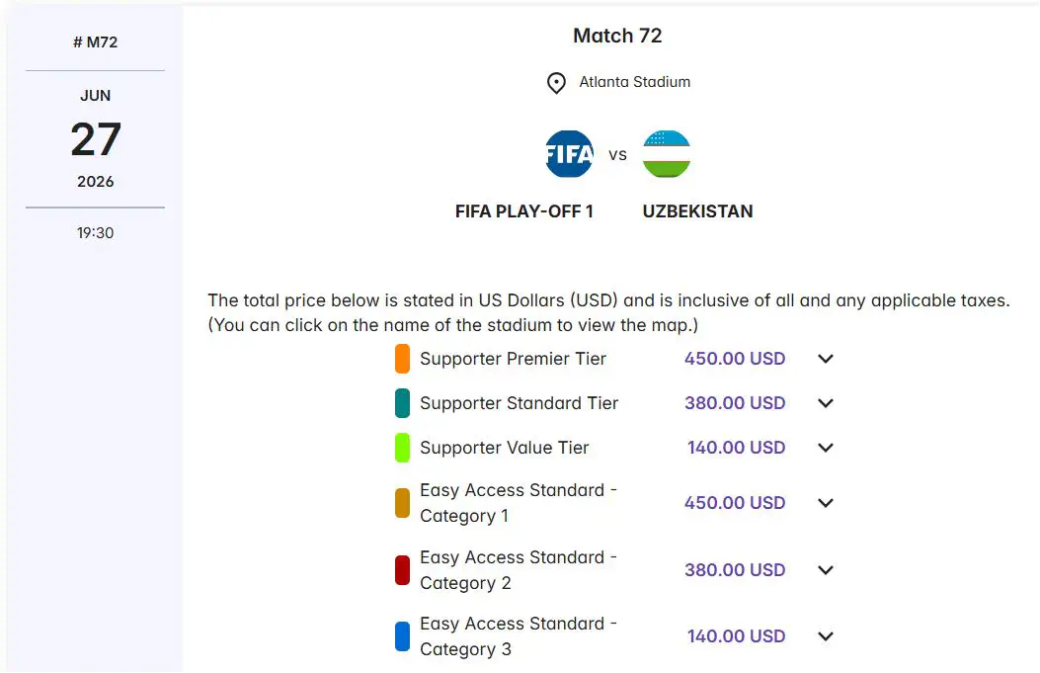Click the Supporter Value Tier 140.00 USD price

click(736, 448)
